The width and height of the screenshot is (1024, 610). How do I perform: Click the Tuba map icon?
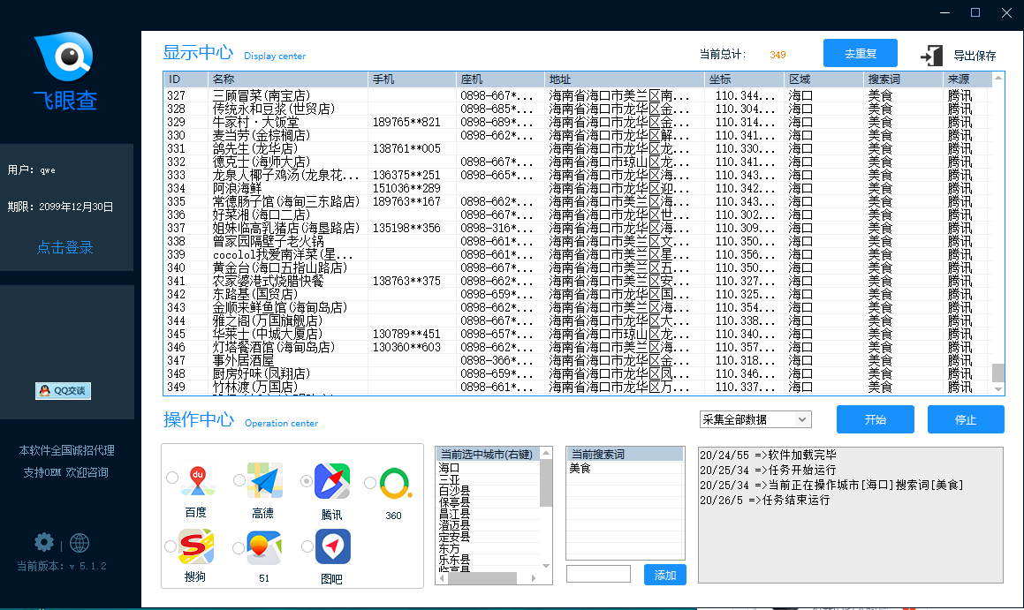tap(333, 546)
